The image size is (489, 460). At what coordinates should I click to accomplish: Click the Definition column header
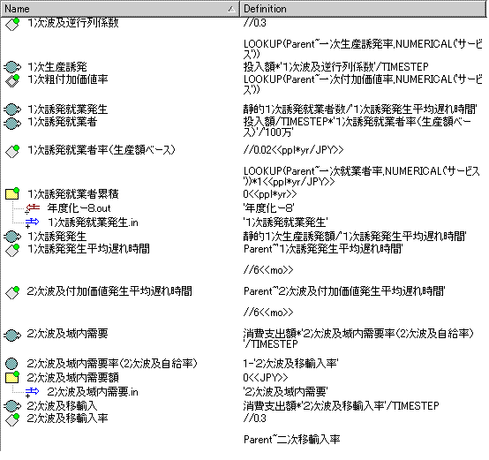click(x=363, y=9)
